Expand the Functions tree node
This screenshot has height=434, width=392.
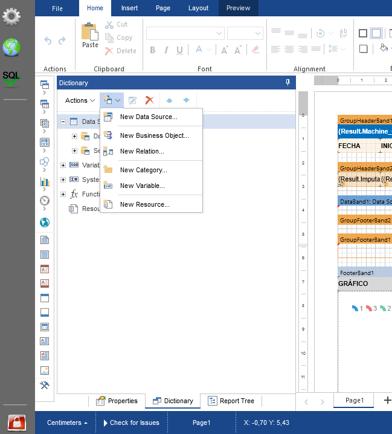(x=63, y=194)
